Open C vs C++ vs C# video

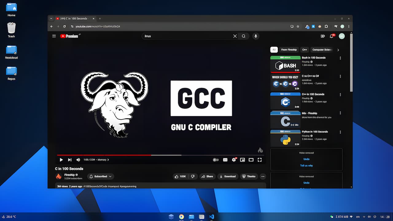coord(285,83)
